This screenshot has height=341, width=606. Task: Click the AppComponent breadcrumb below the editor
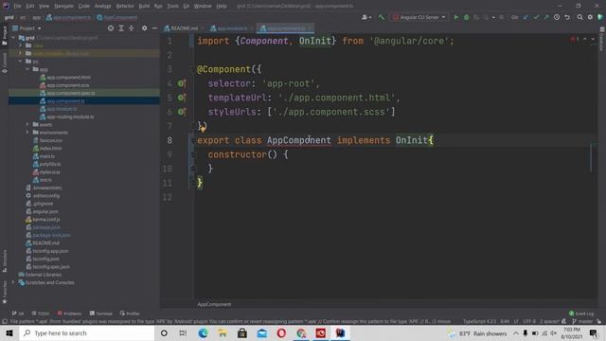(214, 304)
